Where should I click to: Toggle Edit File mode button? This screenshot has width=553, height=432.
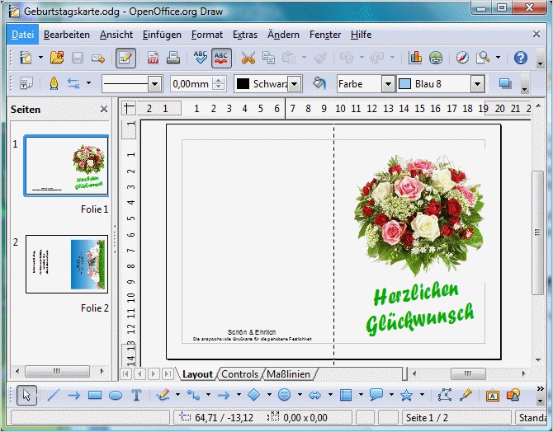pos(125,58)
